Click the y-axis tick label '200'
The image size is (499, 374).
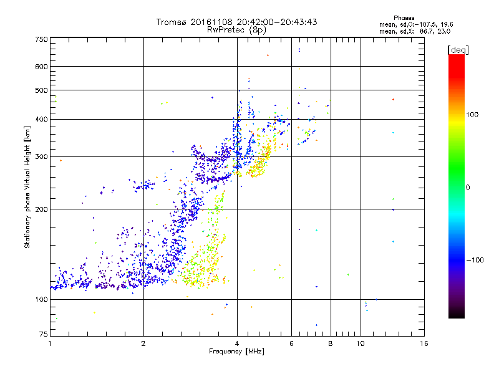coord(41,209)
